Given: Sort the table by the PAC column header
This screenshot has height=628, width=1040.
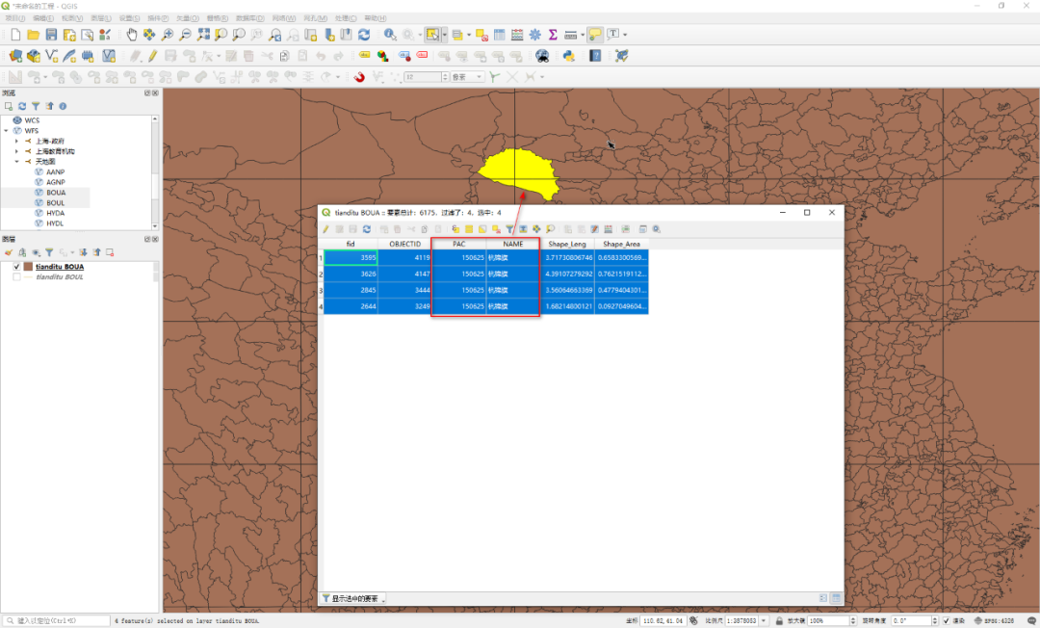Looking at the screenshot, I should coord(459,244).
